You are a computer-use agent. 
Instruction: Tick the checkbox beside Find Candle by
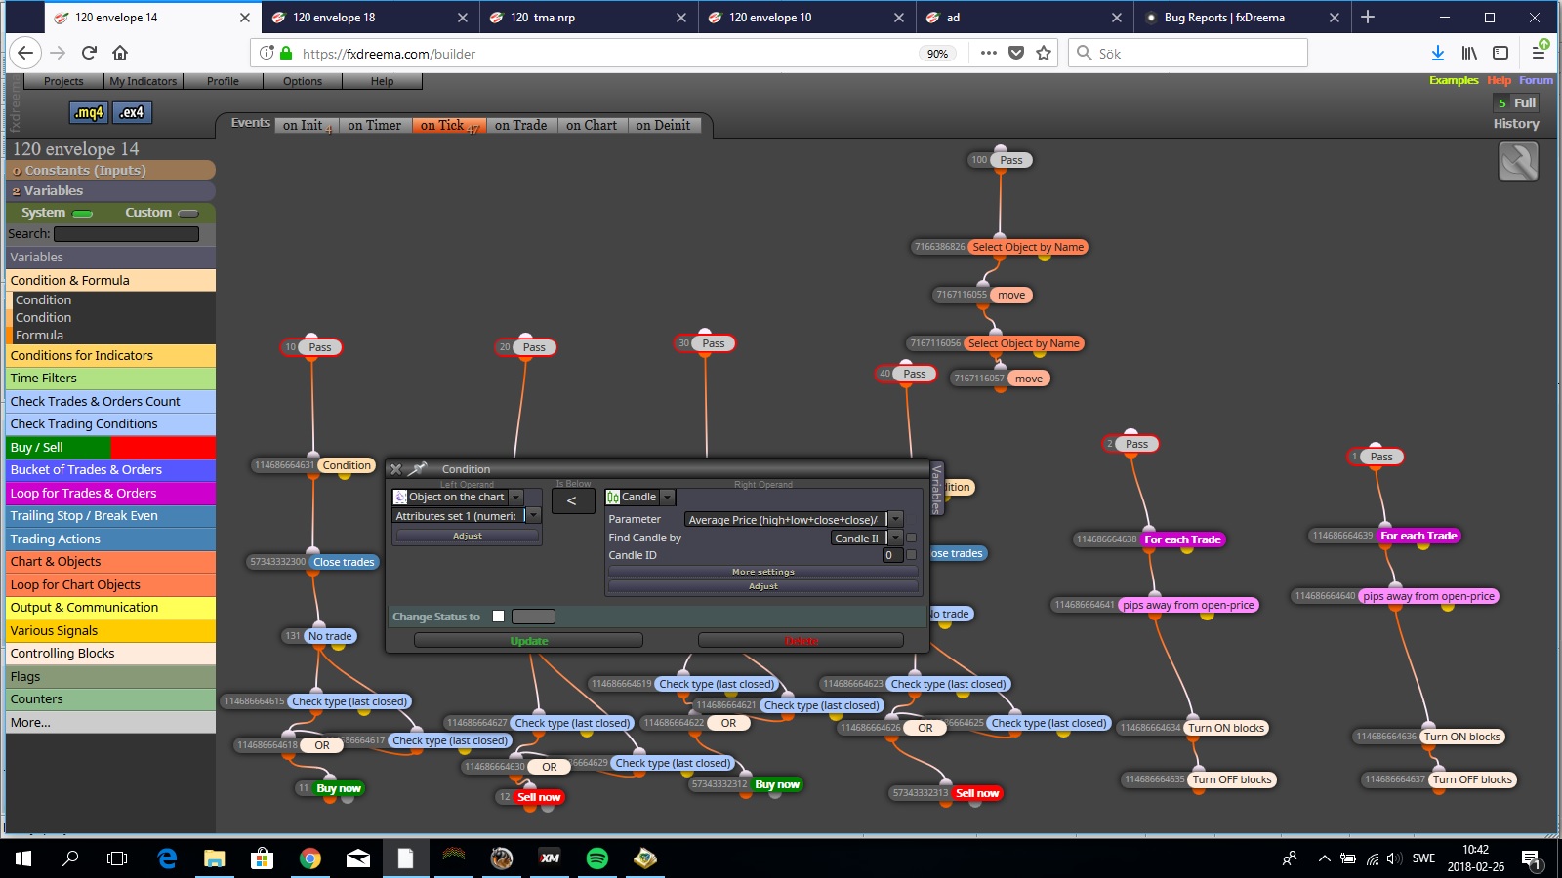pos(911,538)
